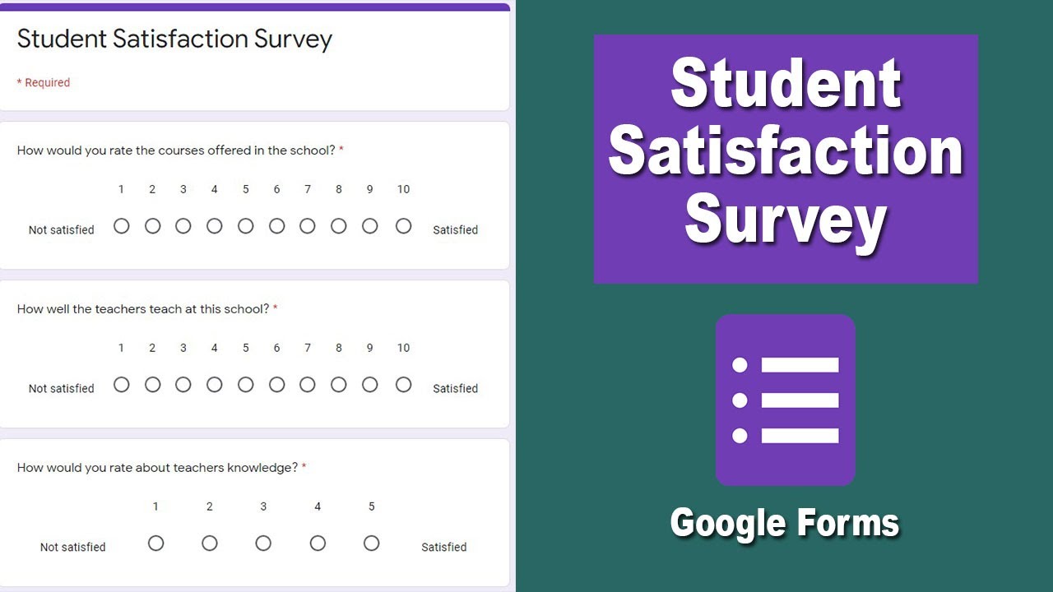The width and height of the screenshot is (1053, 592).
Task: Click the Student Satisfaction Survey form title
Action: click(174, 39)
